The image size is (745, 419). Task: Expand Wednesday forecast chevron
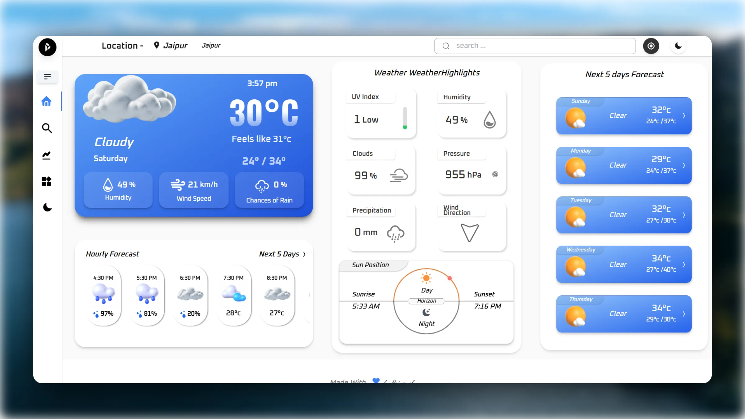[684, 264]
